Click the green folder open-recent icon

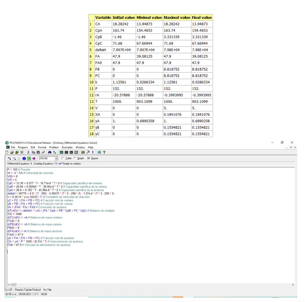(17, 152)
